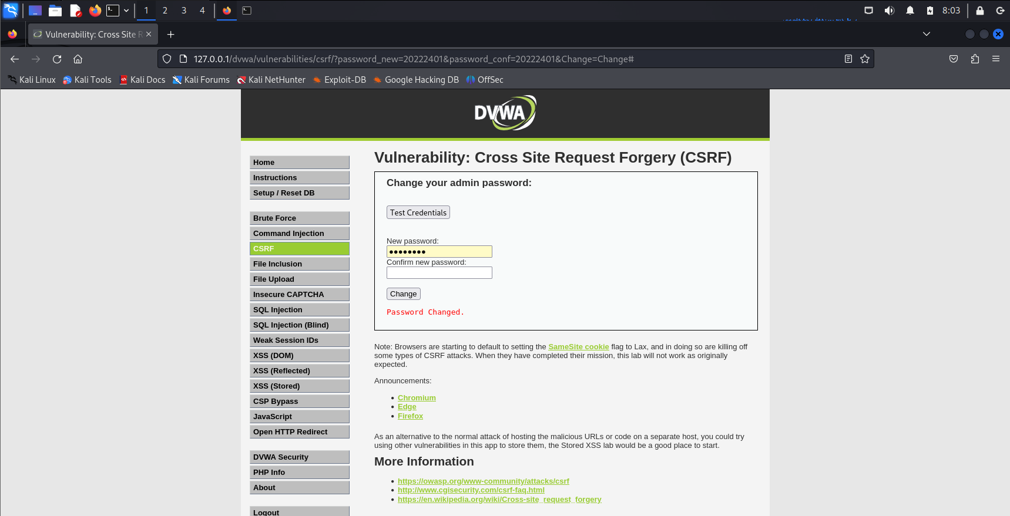
Task: Open the terminal emulator panel icon
Action: pyautogui.click(x=113, y=11)
